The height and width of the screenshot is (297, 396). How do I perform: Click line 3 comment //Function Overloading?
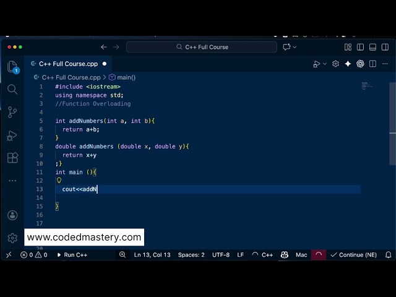[93, 104]
